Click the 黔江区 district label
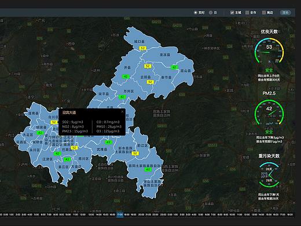Viewport: 301px width, 226px height. (142, 145)
